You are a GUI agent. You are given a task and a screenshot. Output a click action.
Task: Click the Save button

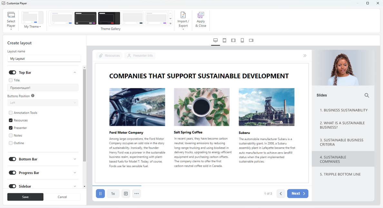pyautogui.click(x=25, y=197)
